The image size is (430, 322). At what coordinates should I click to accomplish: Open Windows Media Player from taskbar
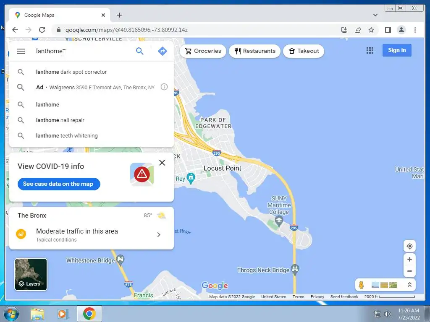[x=62, y=314]
